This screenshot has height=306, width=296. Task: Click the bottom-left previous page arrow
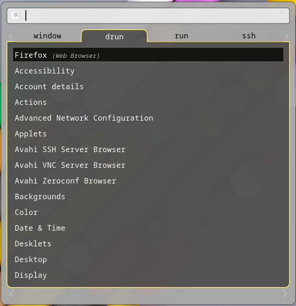(12, 294)
